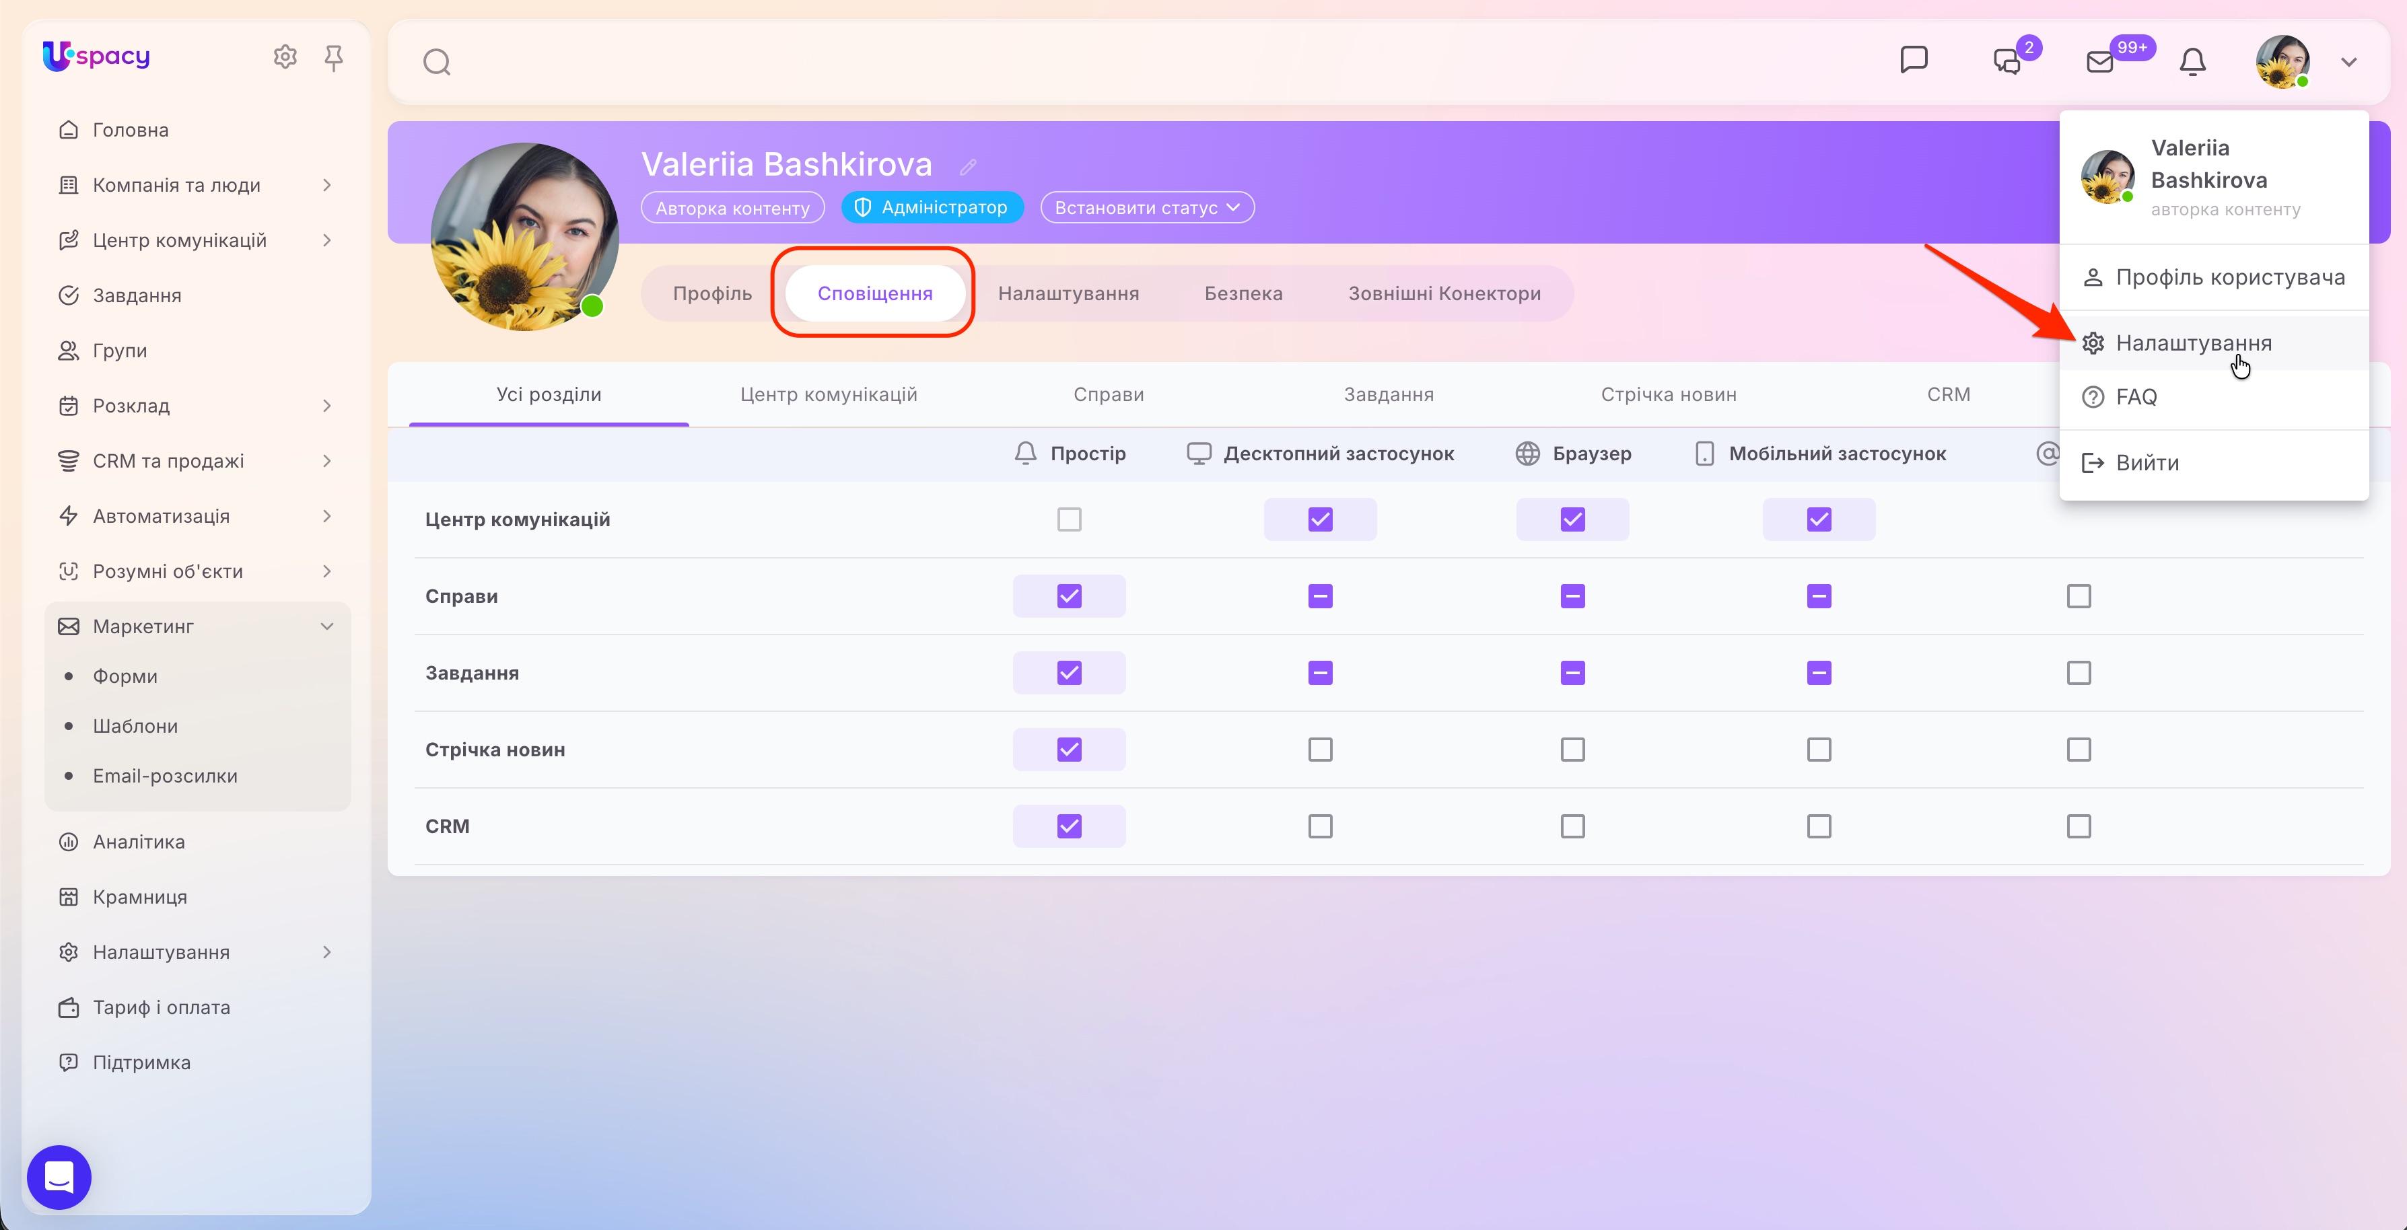Toggle user menu chevron beside avatar
Screen dimensions: 2407x1230
pos(2348,63)
